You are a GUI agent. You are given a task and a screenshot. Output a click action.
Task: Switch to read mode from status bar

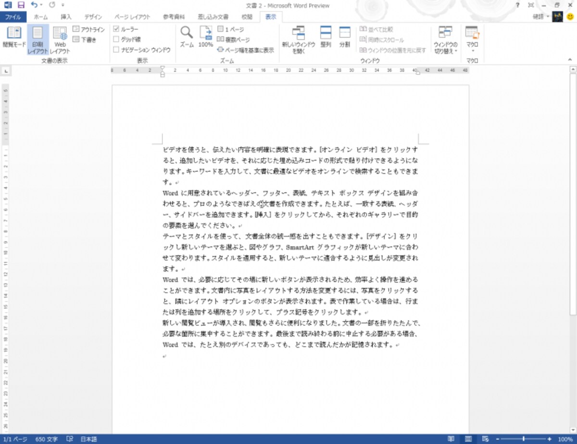(x=451, y=439)
